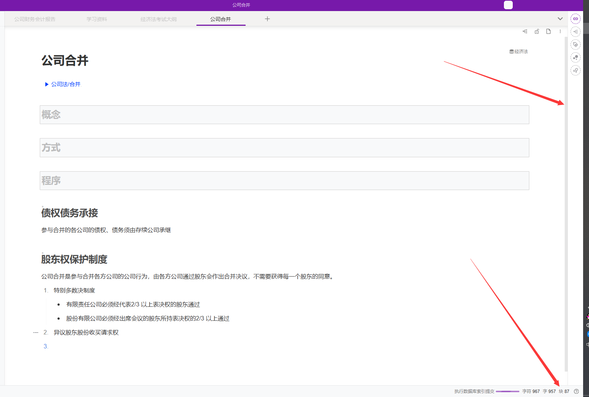
Task: Switch to the 公司财务会计报告 tab
Action: pos(35,19)
